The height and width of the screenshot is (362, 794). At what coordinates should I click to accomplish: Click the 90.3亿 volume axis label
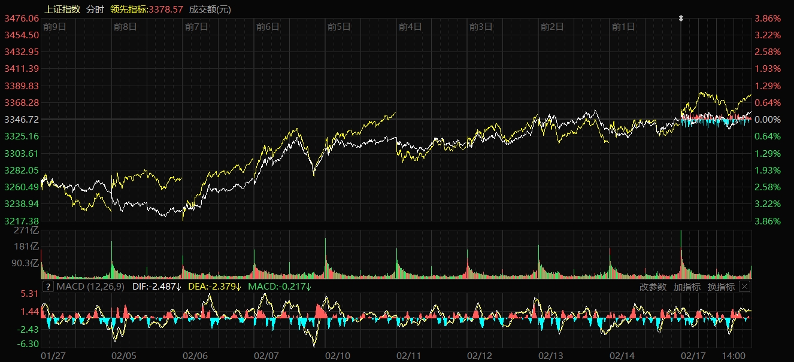(x=25, y=263)
